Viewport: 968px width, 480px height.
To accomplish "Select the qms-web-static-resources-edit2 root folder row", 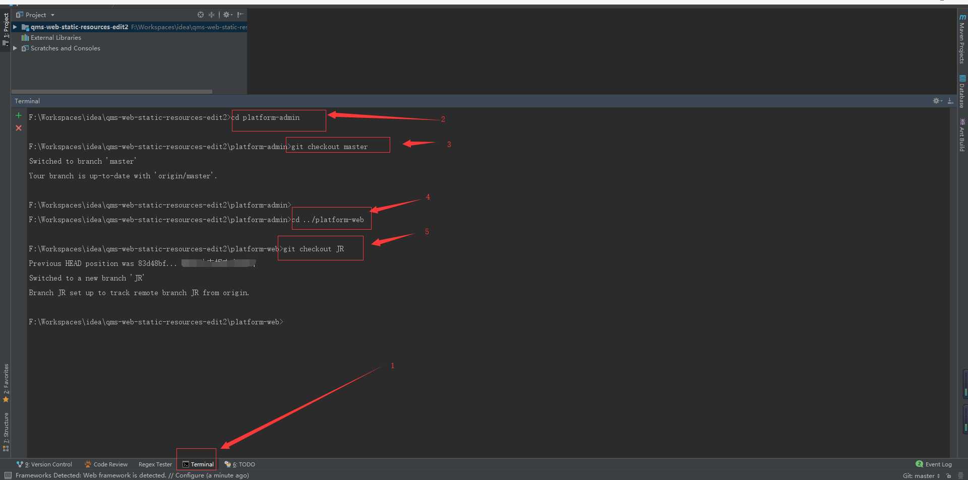I will (130, 27).
